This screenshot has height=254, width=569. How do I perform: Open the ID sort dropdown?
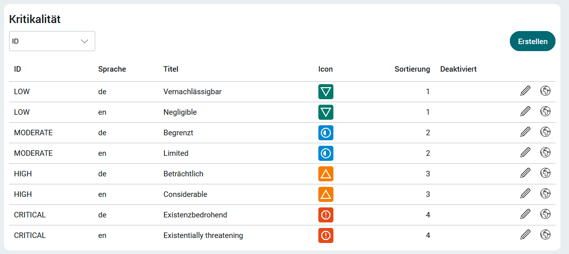point(52,41)
